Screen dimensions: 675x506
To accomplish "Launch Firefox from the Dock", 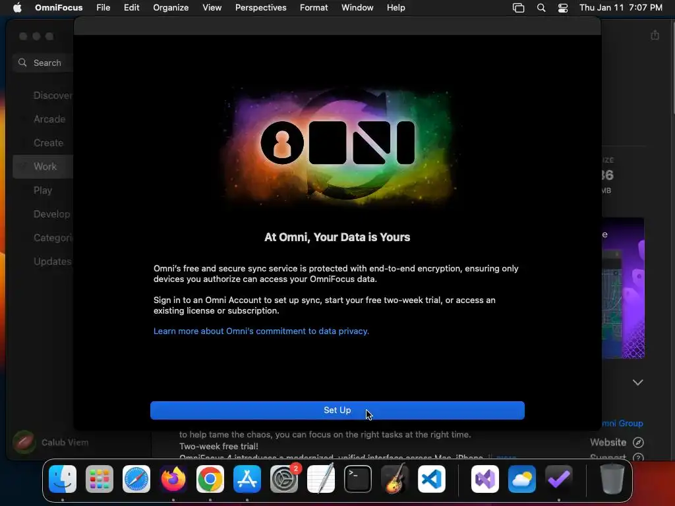I will [173, 479].
